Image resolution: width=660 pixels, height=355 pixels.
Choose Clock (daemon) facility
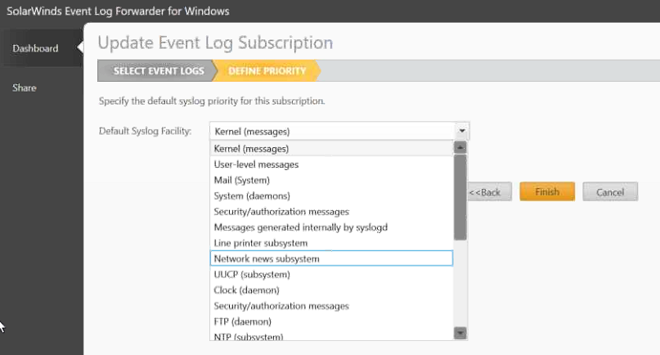[x=332, y=290]
